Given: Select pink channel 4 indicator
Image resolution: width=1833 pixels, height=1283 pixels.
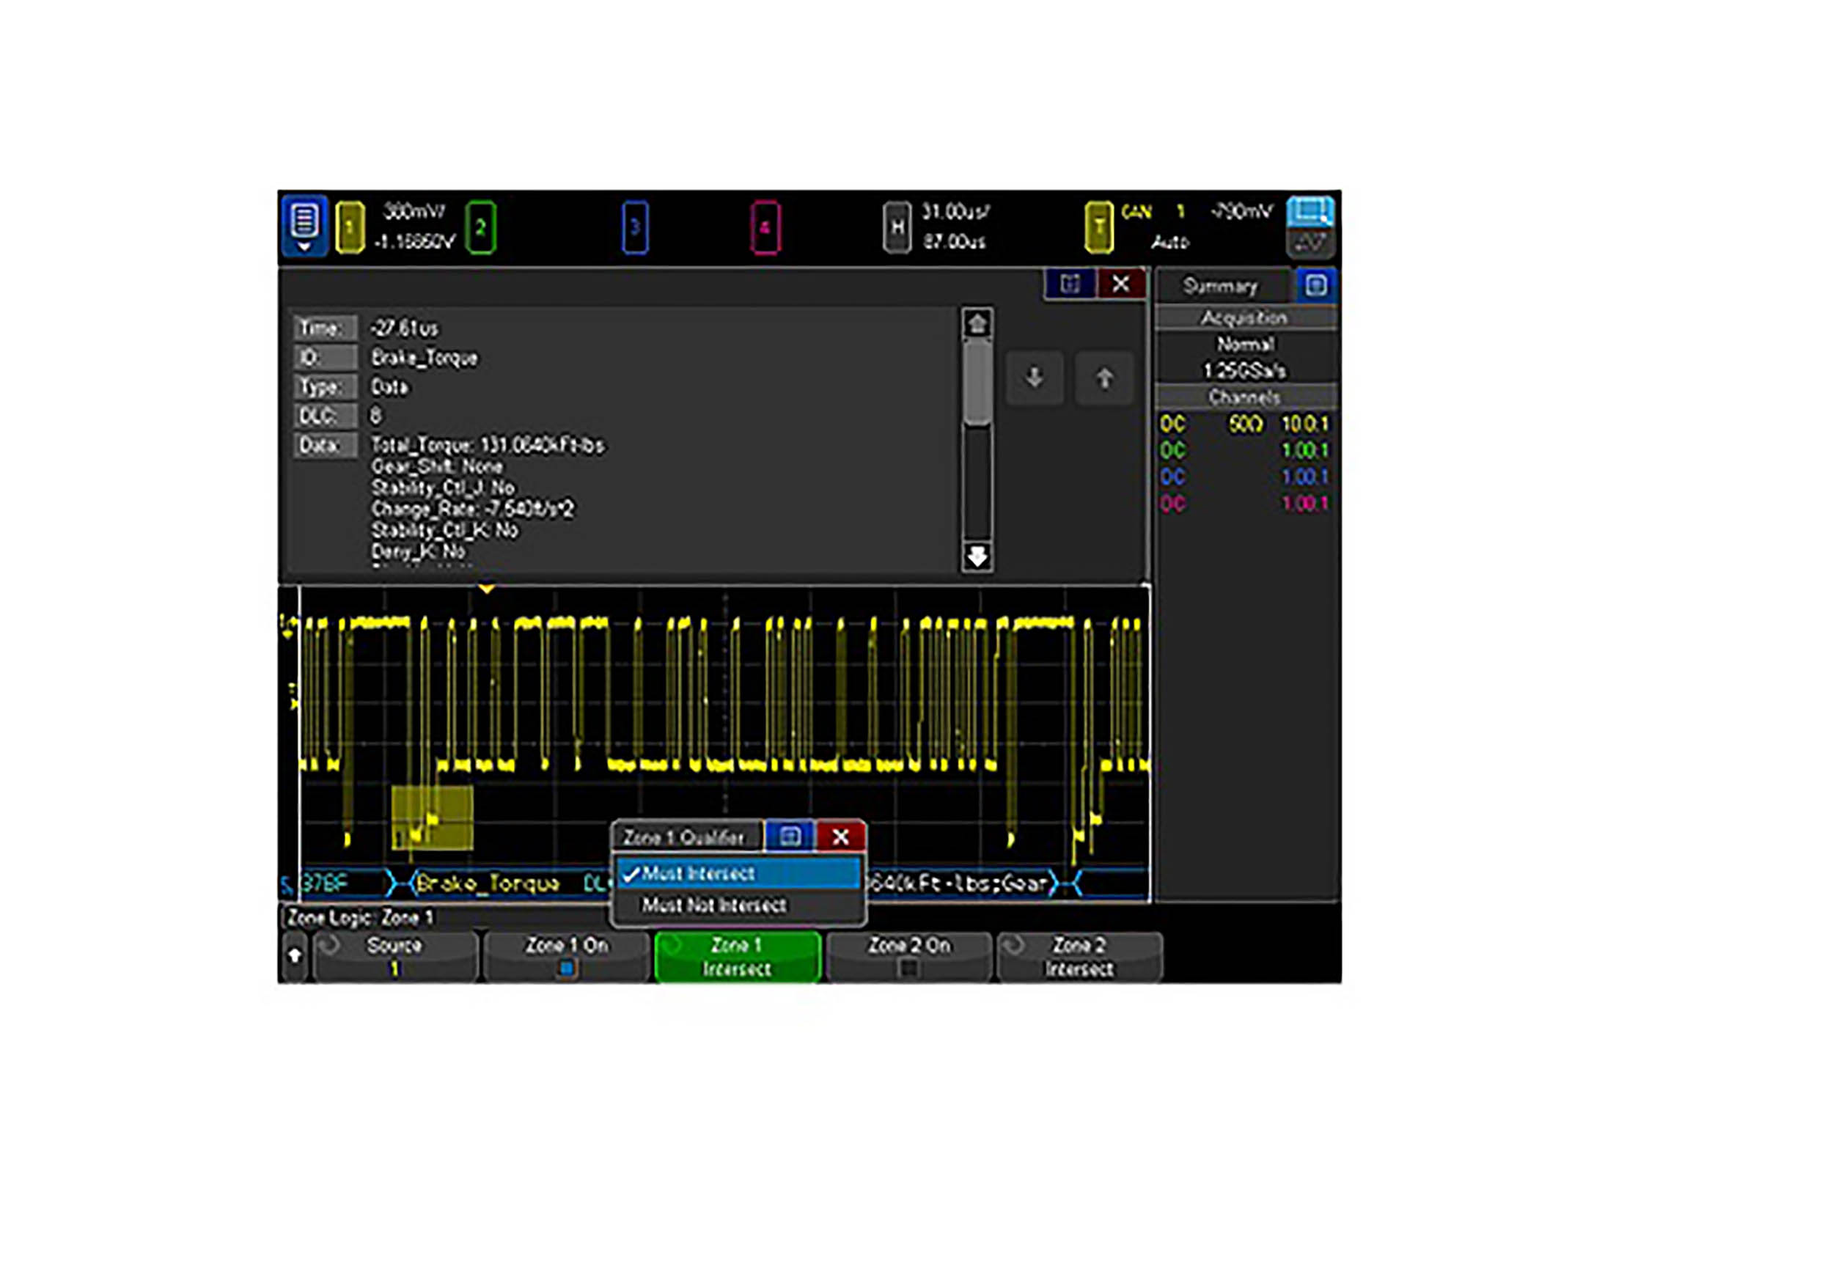Looking at the screenshot, I should coord(765,227).
